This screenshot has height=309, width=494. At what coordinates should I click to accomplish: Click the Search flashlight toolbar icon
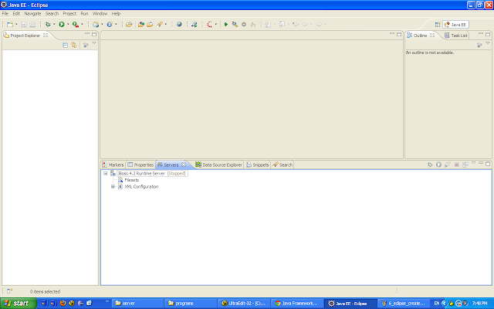[160, 24]
